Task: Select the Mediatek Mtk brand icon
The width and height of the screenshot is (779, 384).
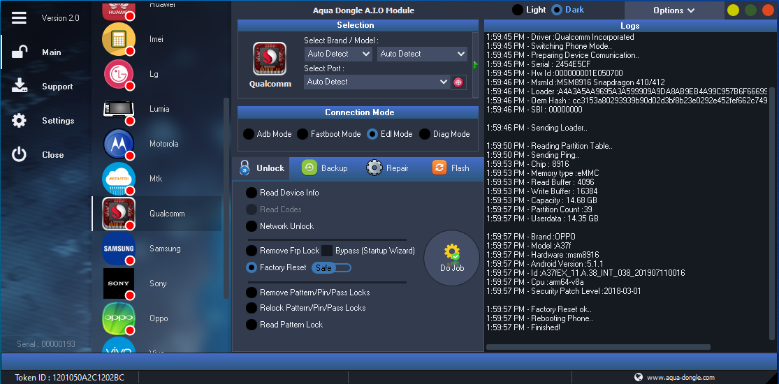Action: [118, 178]
